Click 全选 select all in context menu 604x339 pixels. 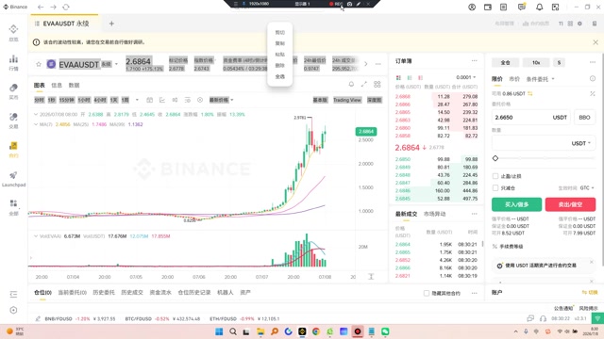[x=280, y=76]
